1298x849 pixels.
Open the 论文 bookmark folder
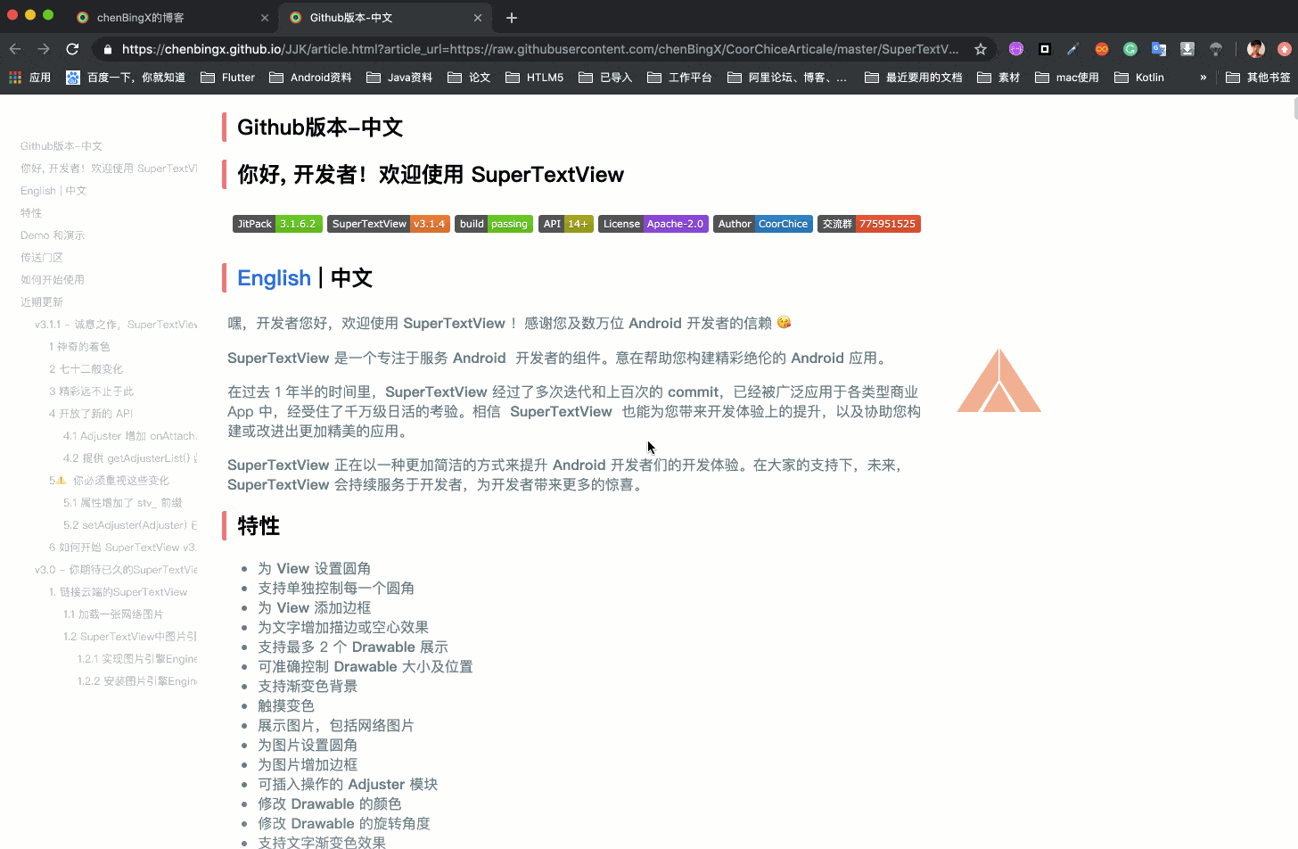tap(469, 78)
